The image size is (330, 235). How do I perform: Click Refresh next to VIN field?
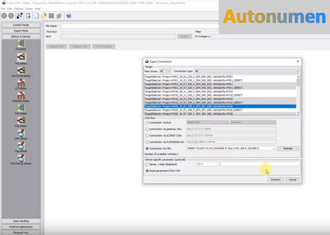point(288,149)
